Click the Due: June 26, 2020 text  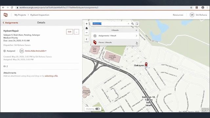(x=16, y=41)
